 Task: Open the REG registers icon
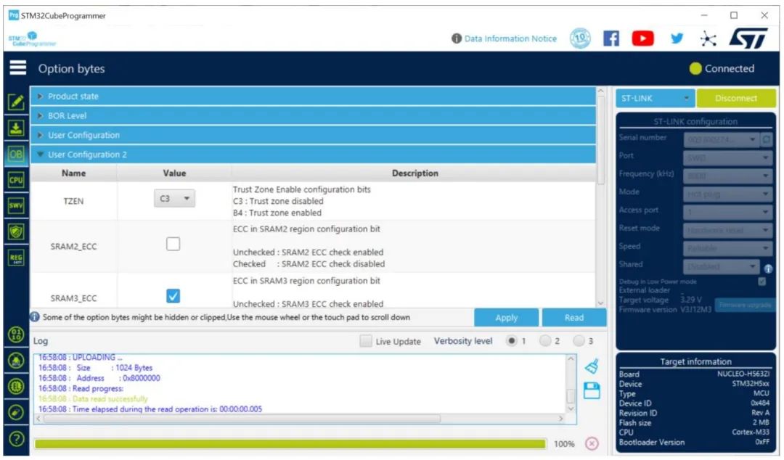pos(16,258)
